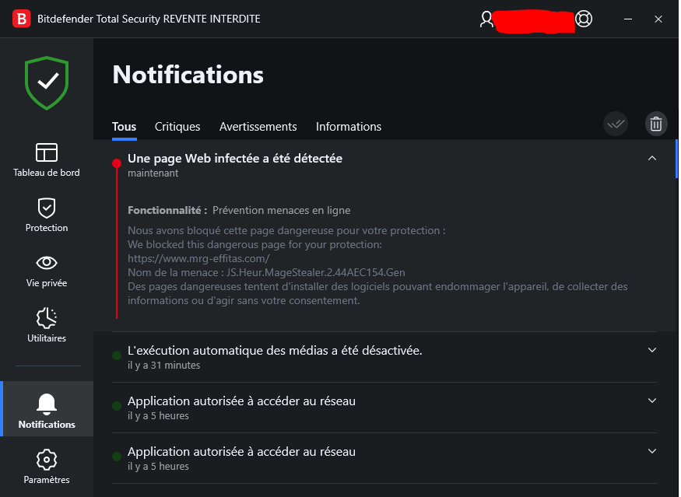Click the user account profile icon
The height and width of the screenshot is (497, 681).
click(487, 19)
